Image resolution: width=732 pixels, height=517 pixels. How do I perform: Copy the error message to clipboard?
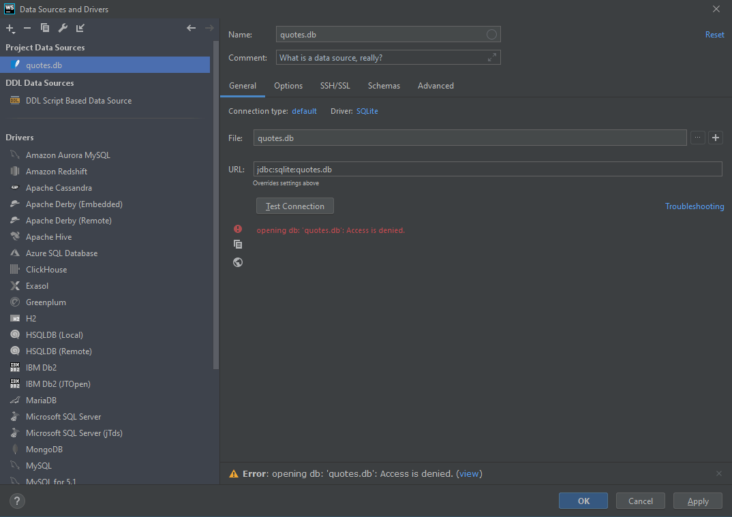tap(238, 244)
